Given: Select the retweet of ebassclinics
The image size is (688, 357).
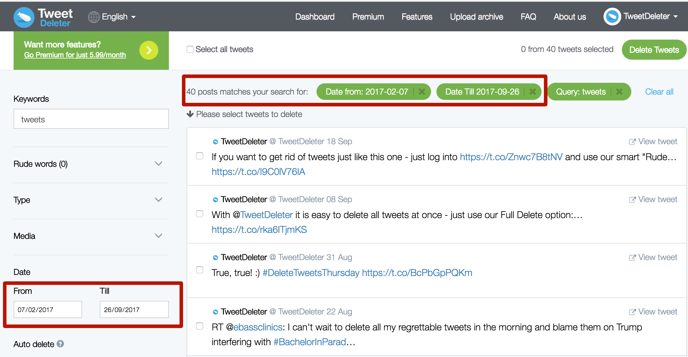Looking at the screenshot, I should click(x=200, y=327).
